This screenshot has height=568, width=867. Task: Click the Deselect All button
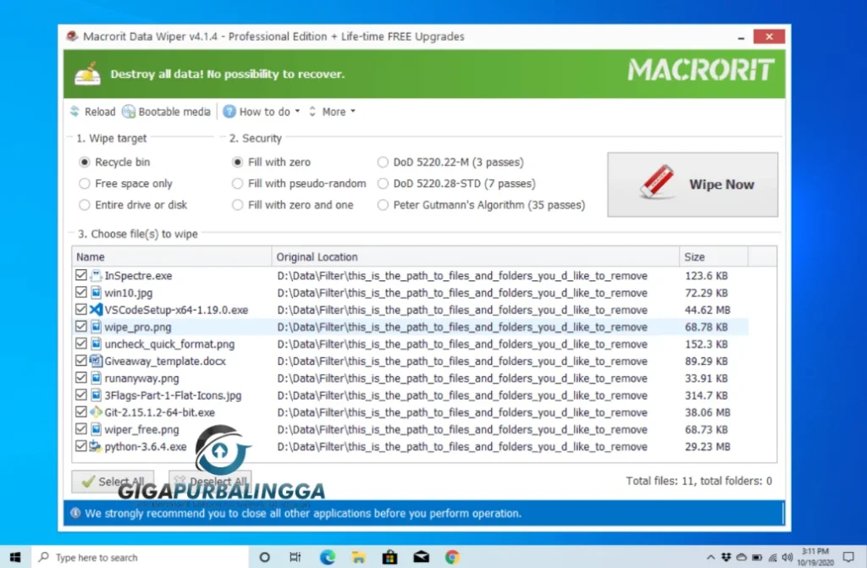click(210, 480)
